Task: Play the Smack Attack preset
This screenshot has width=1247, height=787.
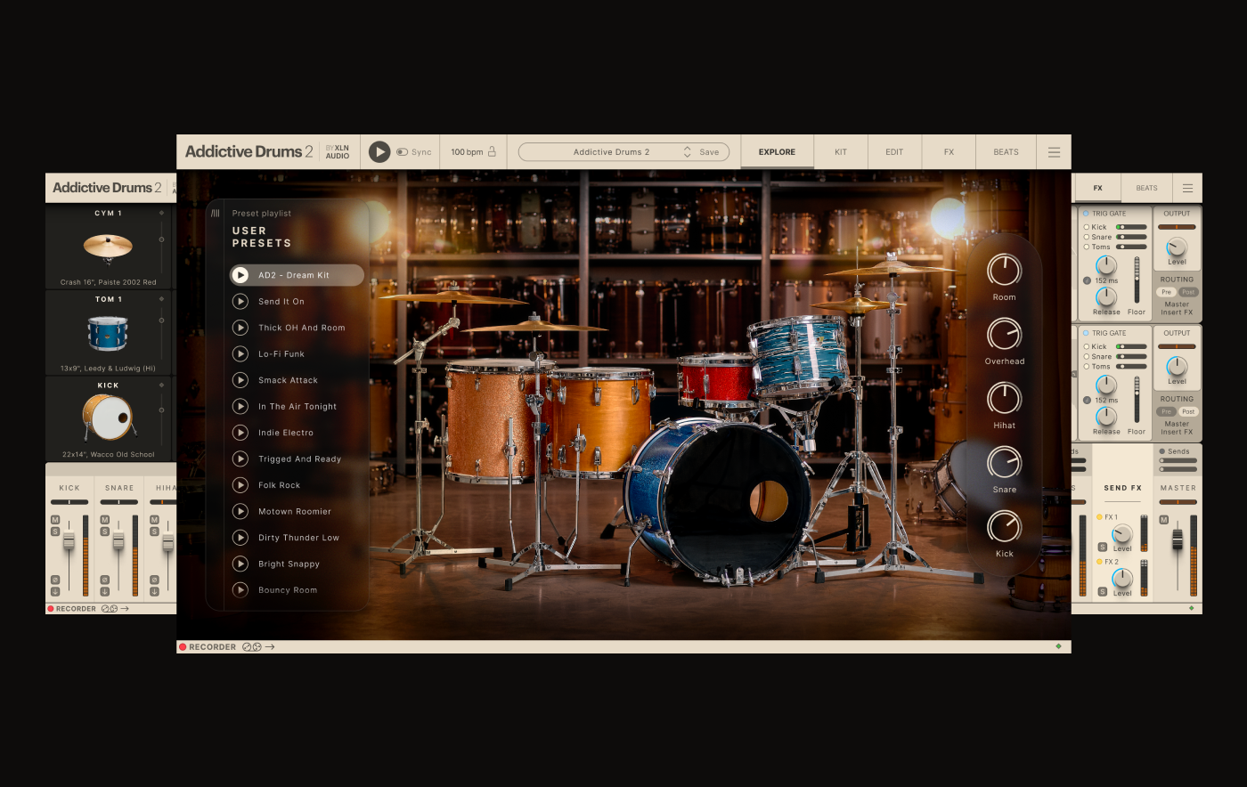Action: point(240,380)
